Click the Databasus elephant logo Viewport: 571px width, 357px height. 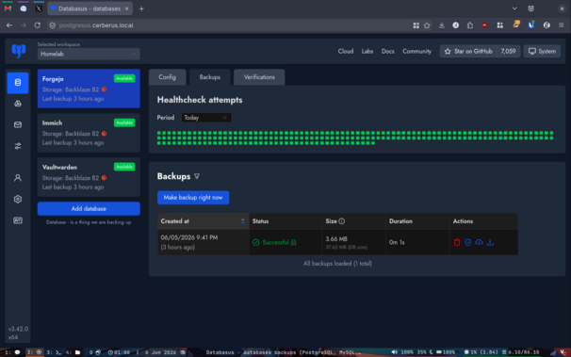(x=19, y=51)
